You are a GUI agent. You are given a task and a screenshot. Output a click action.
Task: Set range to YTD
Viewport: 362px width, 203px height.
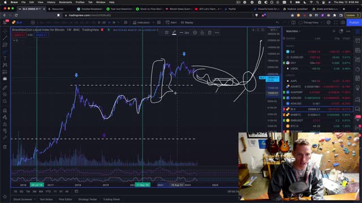[x=48, y=191]
